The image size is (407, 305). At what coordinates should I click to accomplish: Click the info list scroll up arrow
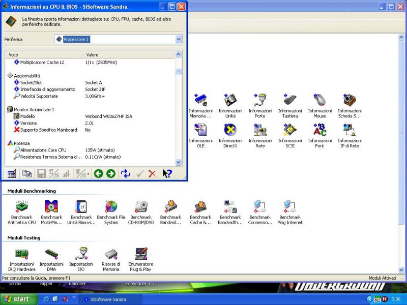tap(179, 54)
